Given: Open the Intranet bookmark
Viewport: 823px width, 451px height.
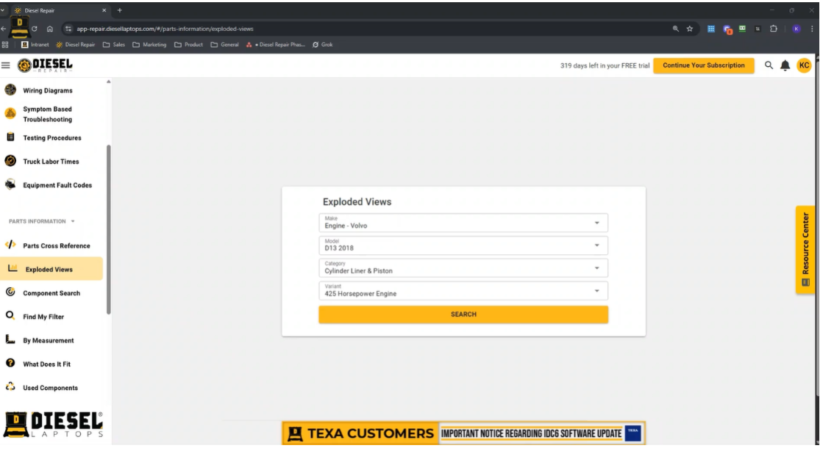Looking at the screenshot, I should click(35, 45).
